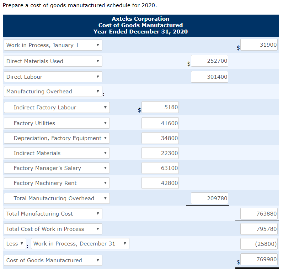This screenshot has width=294, height=274.
Task: Select the (25800) amount field
Action: pyautogui.click(x=258, y=244)
